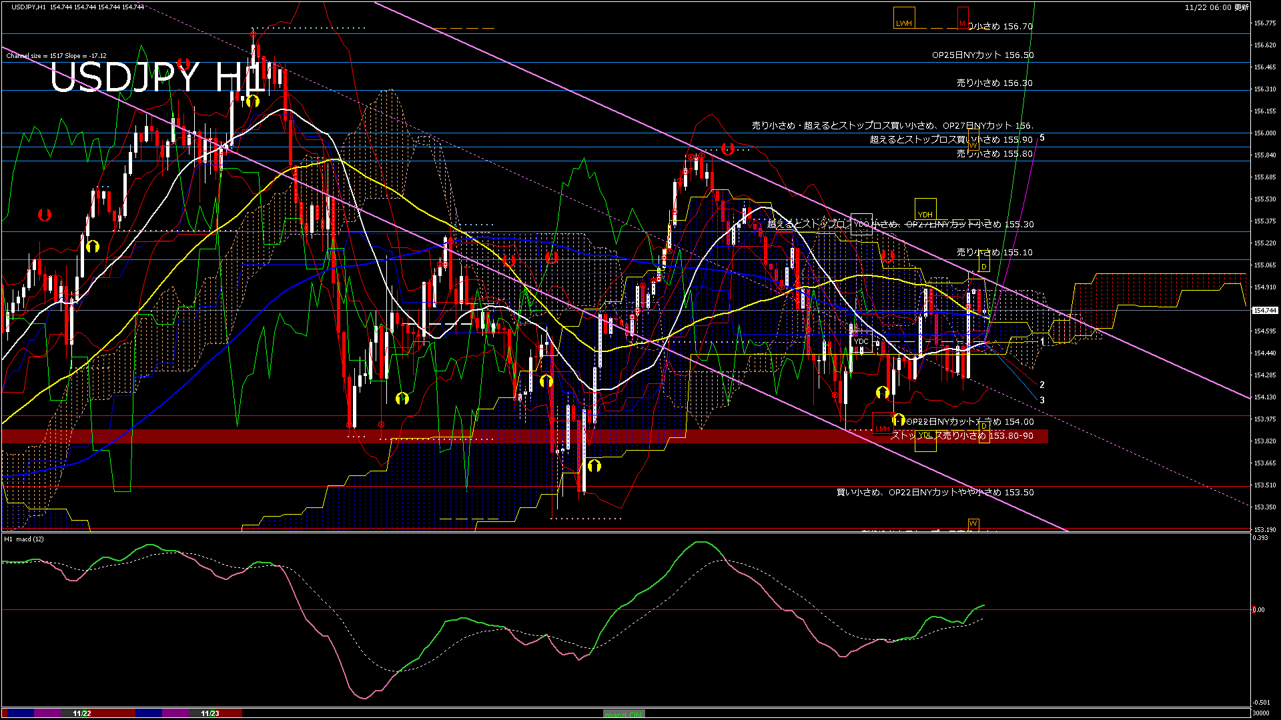Image resolution: width=1281 pixels, height=720 pixels.
Task: Click the H1 macd (12) indicator label
Action: point(24,539)
